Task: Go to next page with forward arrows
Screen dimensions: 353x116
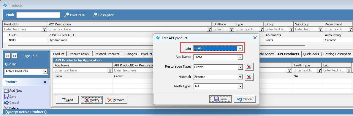Action: (15, 56)
